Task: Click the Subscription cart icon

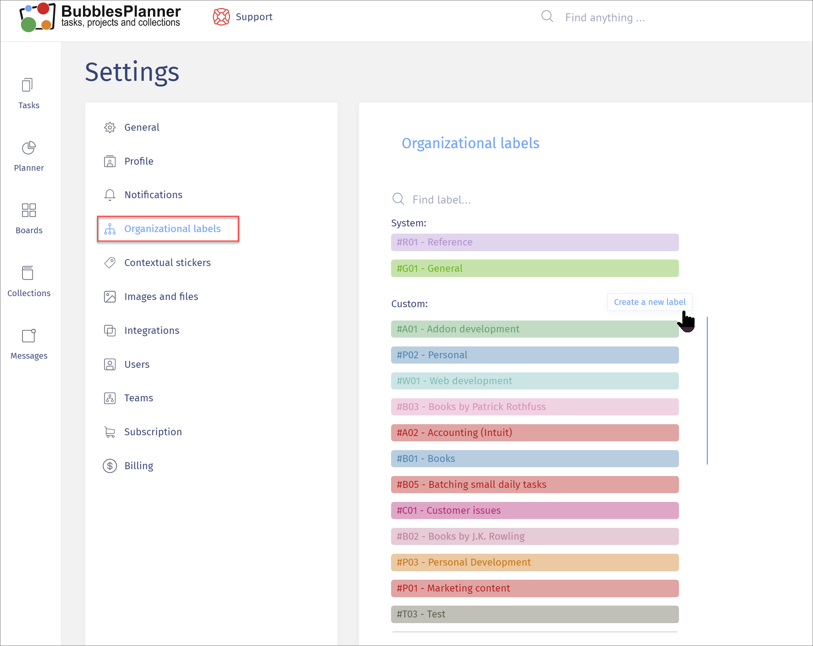Action: tap(110, 432)
